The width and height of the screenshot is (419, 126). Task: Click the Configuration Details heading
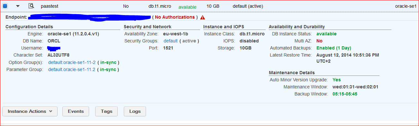click(29, 27)
